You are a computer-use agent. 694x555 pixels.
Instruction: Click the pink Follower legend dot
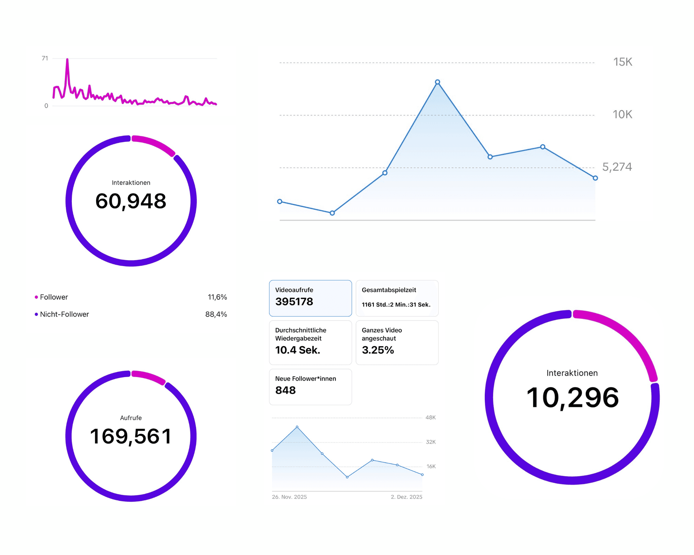(x=36, y=297)
